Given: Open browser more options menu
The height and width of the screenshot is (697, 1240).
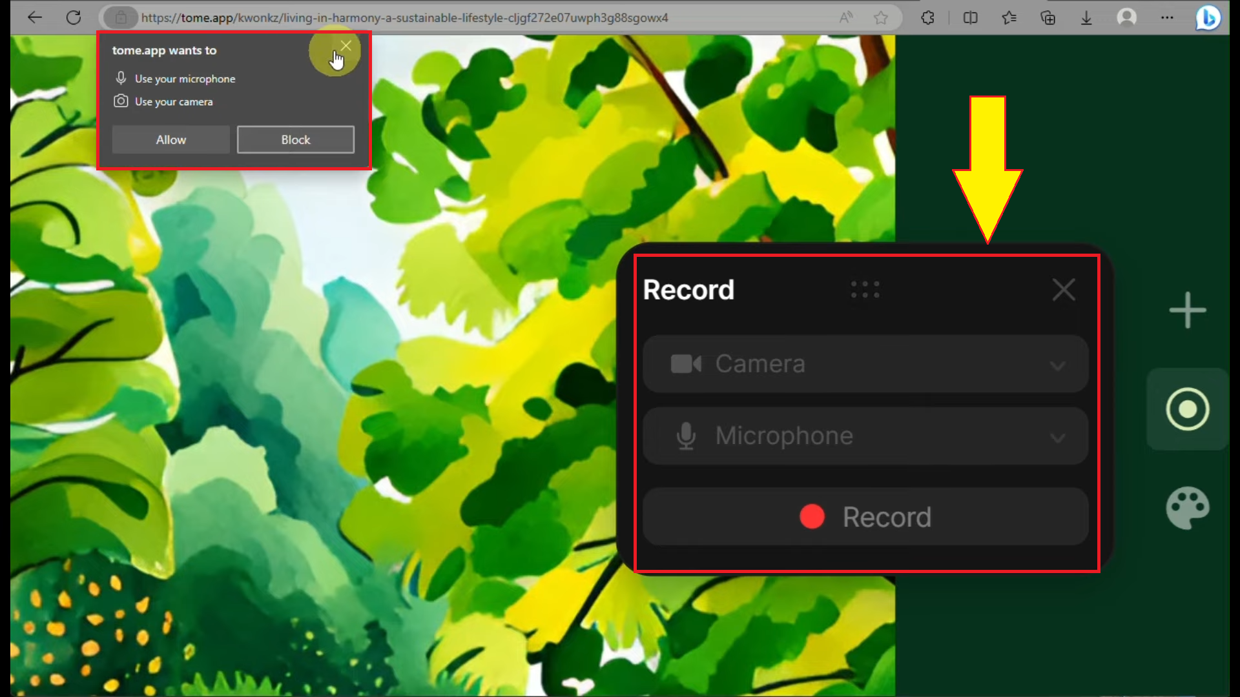Looking at the screenshot, I should (1168, 18).
